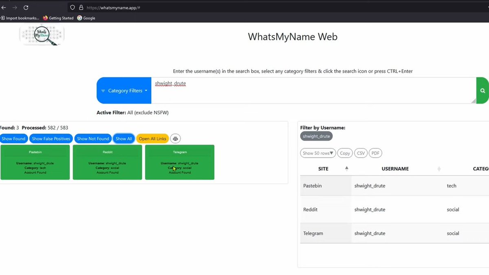Open the Google bookmark
The image size is (489, 275).
[x=86, y=18]
